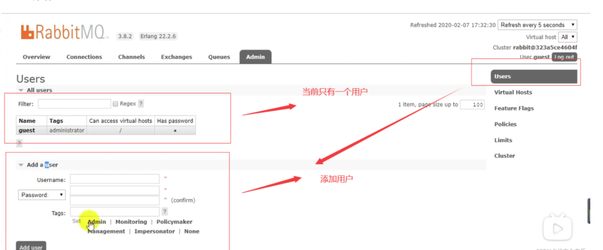Viewport: 603px width, 250px height.
Task: Click the Add user button
Action: pos(31,247)
